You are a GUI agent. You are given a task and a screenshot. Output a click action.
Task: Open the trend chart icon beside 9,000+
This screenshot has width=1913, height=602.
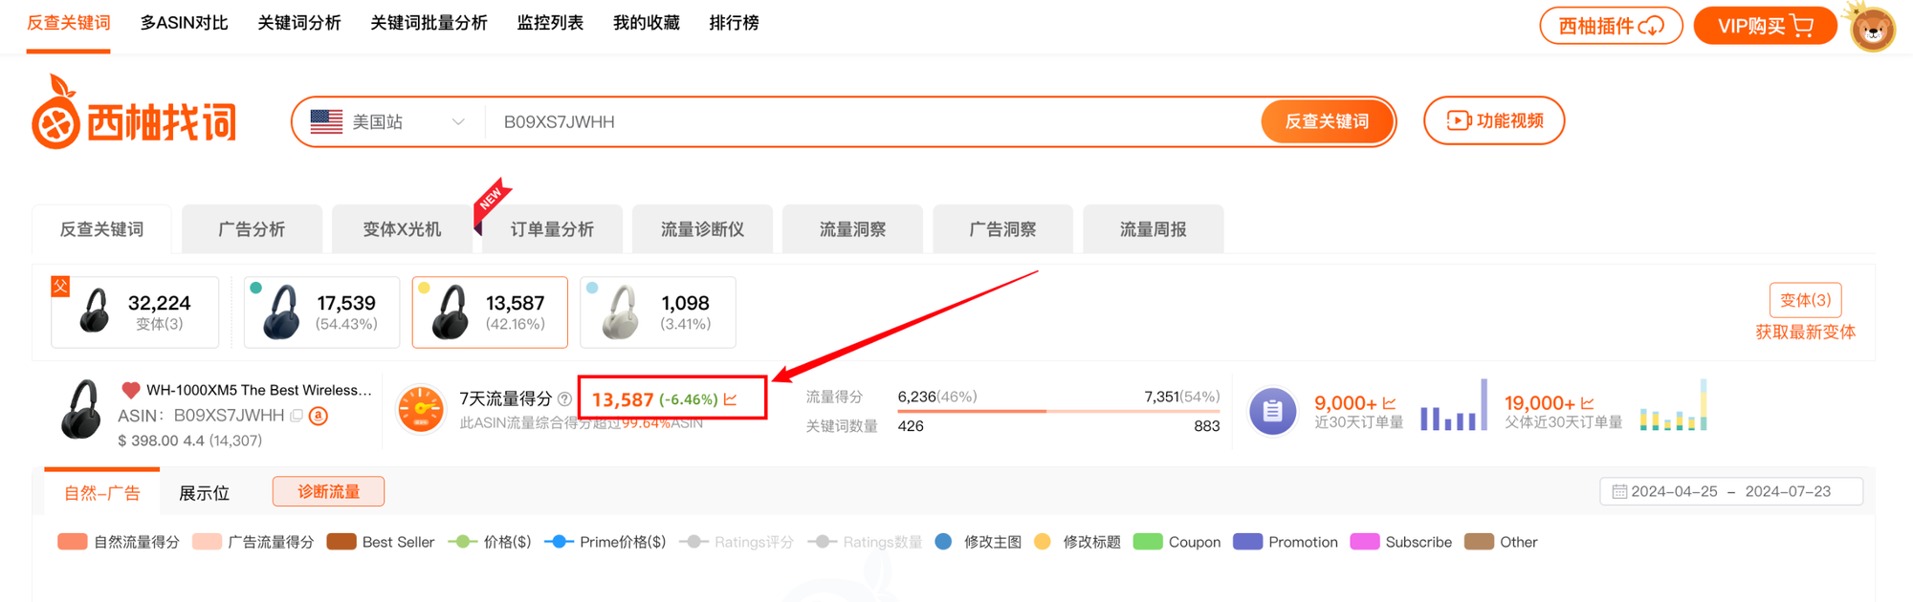click(x=1390, y=403)
